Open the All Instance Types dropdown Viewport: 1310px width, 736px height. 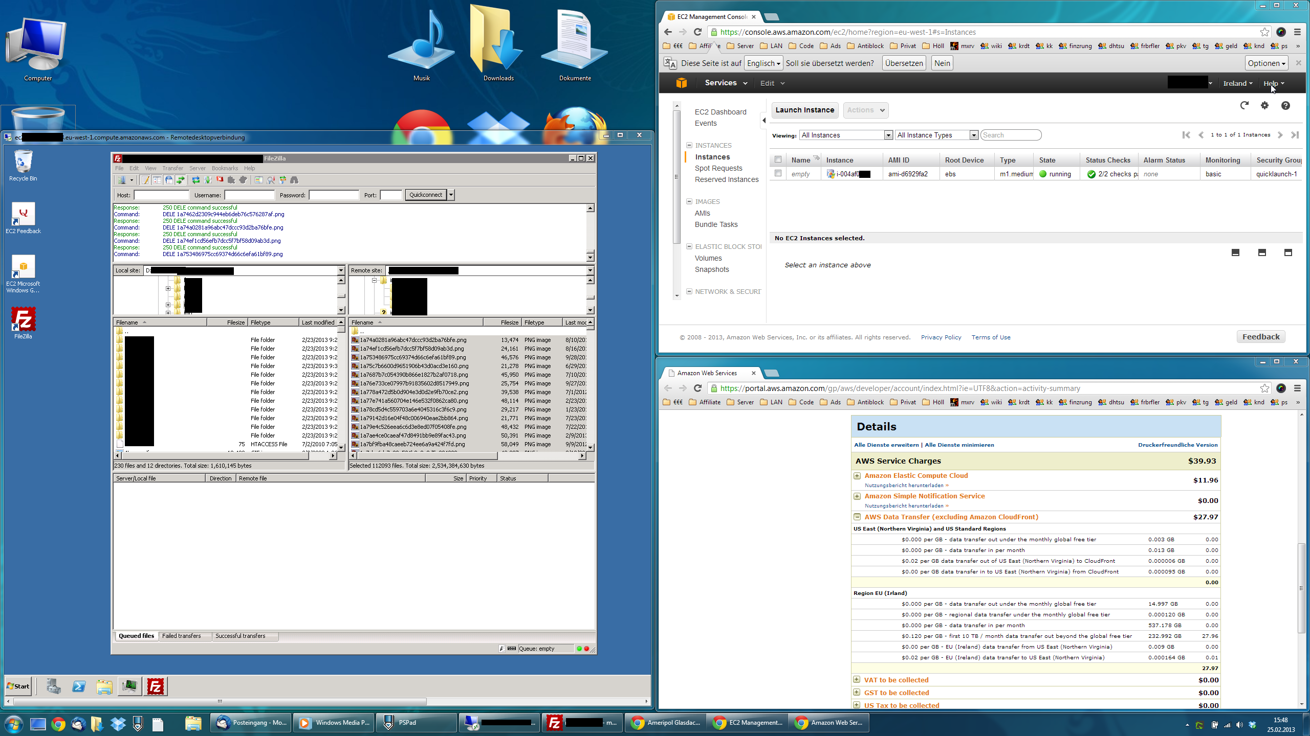click(x=936, y=135)
